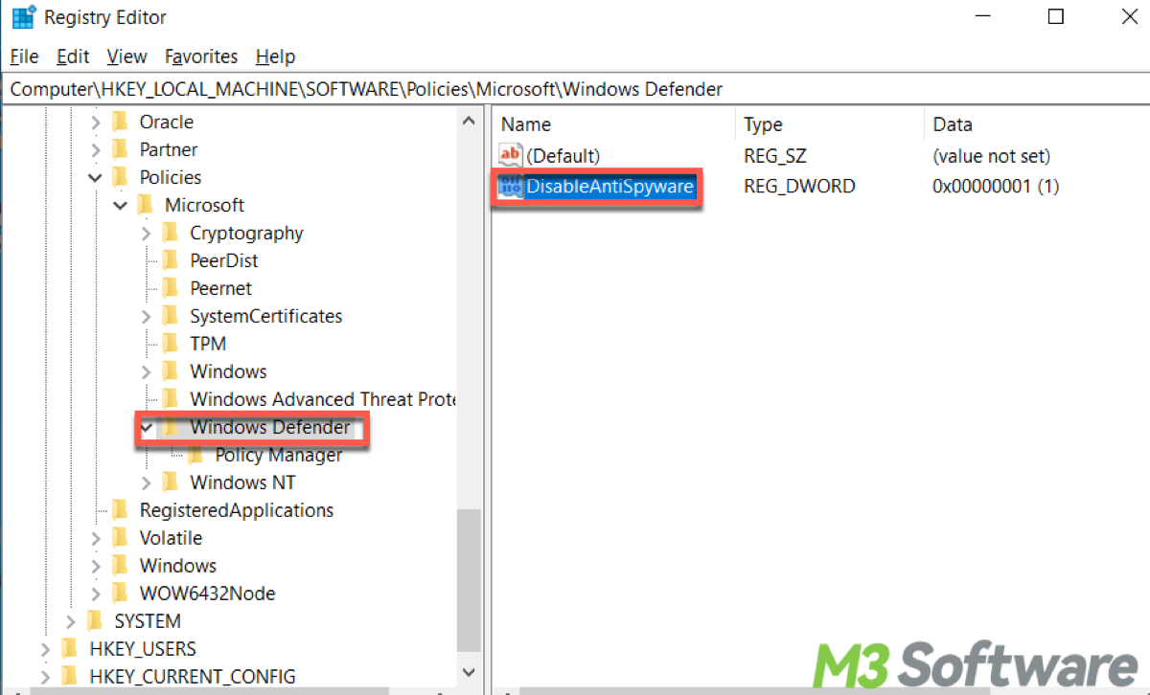Expand the SystemCertificates key
This screenshot has height=695, width=1150.
pos(146,317)
